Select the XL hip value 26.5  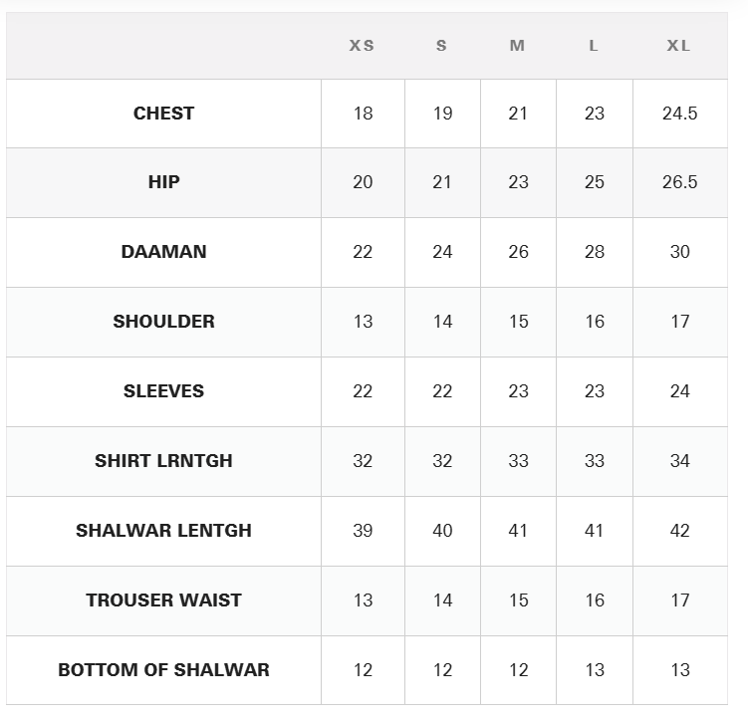click(679, 182)
